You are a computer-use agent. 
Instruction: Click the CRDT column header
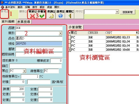click(x=120, y=33)
